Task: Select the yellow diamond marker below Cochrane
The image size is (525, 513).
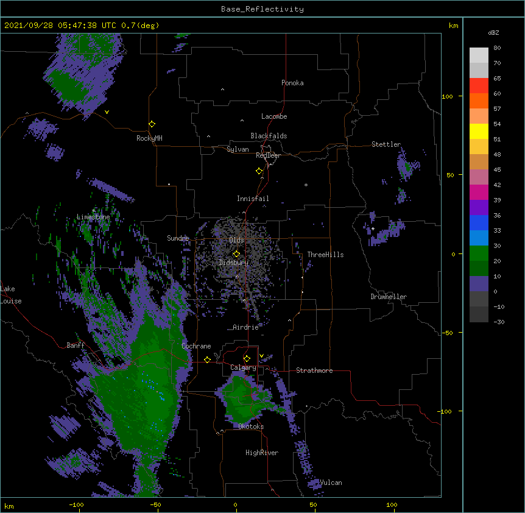Action: pos(207,359)
